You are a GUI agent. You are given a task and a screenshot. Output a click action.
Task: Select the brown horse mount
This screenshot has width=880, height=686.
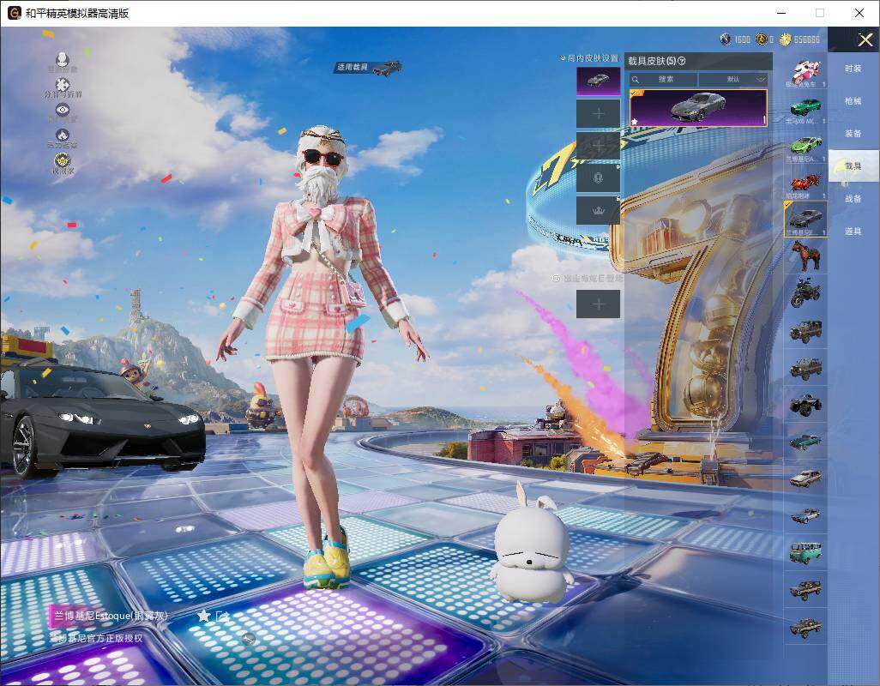[x=805, y=256]
